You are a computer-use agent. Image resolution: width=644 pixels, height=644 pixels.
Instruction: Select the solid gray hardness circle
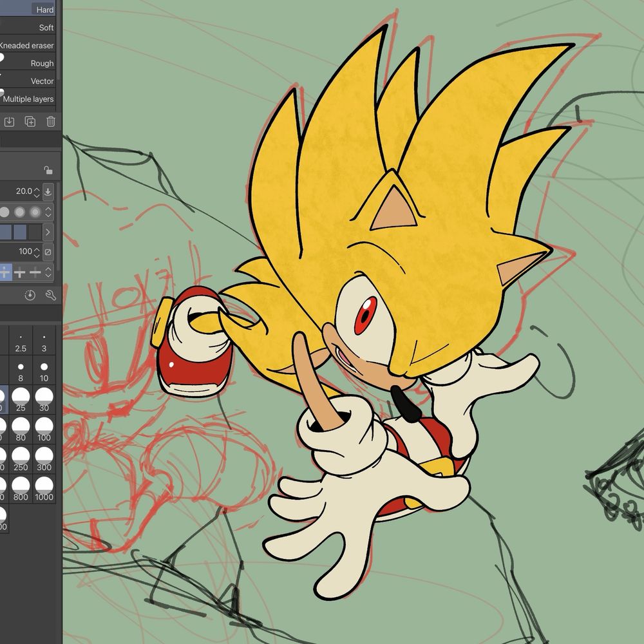click(4, 212)
